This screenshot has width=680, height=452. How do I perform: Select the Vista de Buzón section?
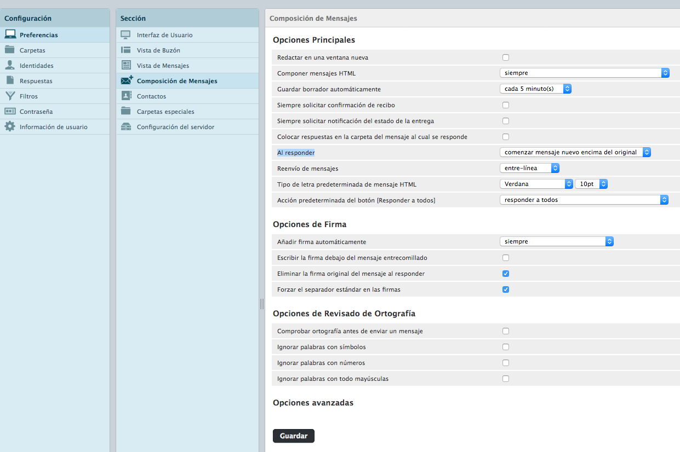coord(187,50)
